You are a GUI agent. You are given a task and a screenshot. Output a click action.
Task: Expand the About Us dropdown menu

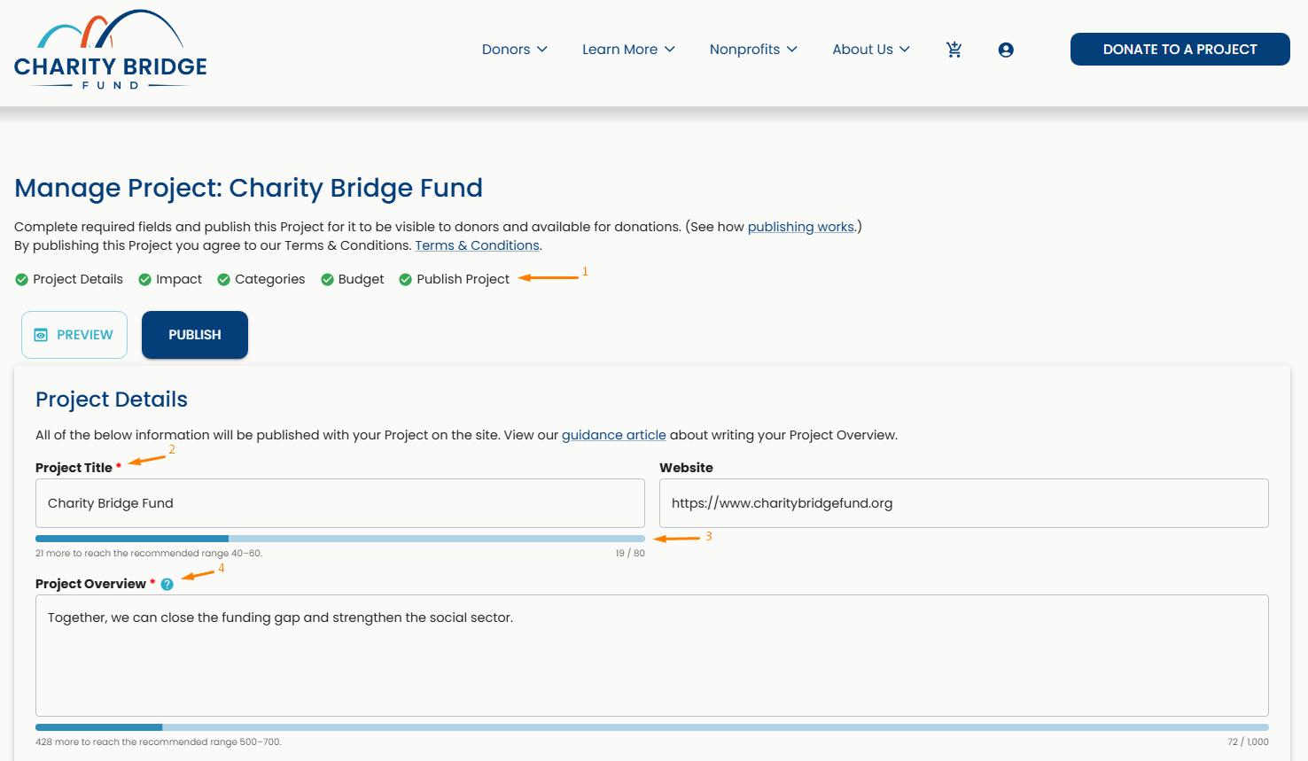pos(871,50)
